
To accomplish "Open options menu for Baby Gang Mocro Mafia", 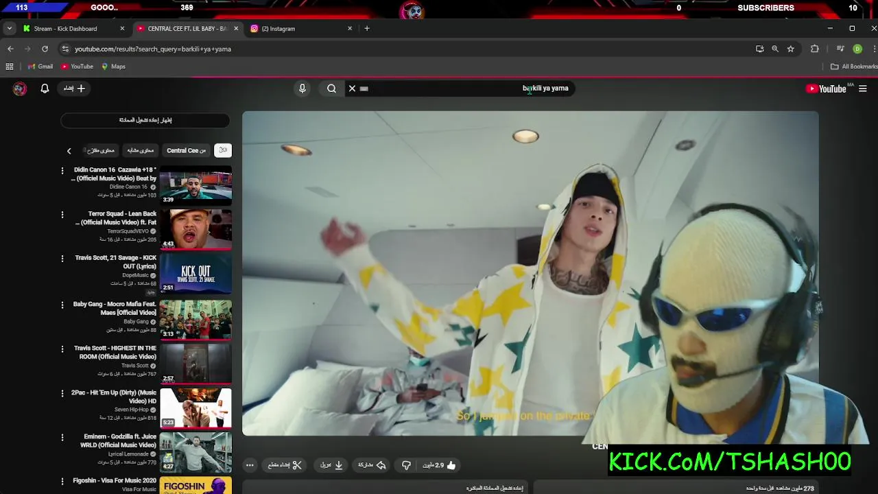I will [62, 305].
